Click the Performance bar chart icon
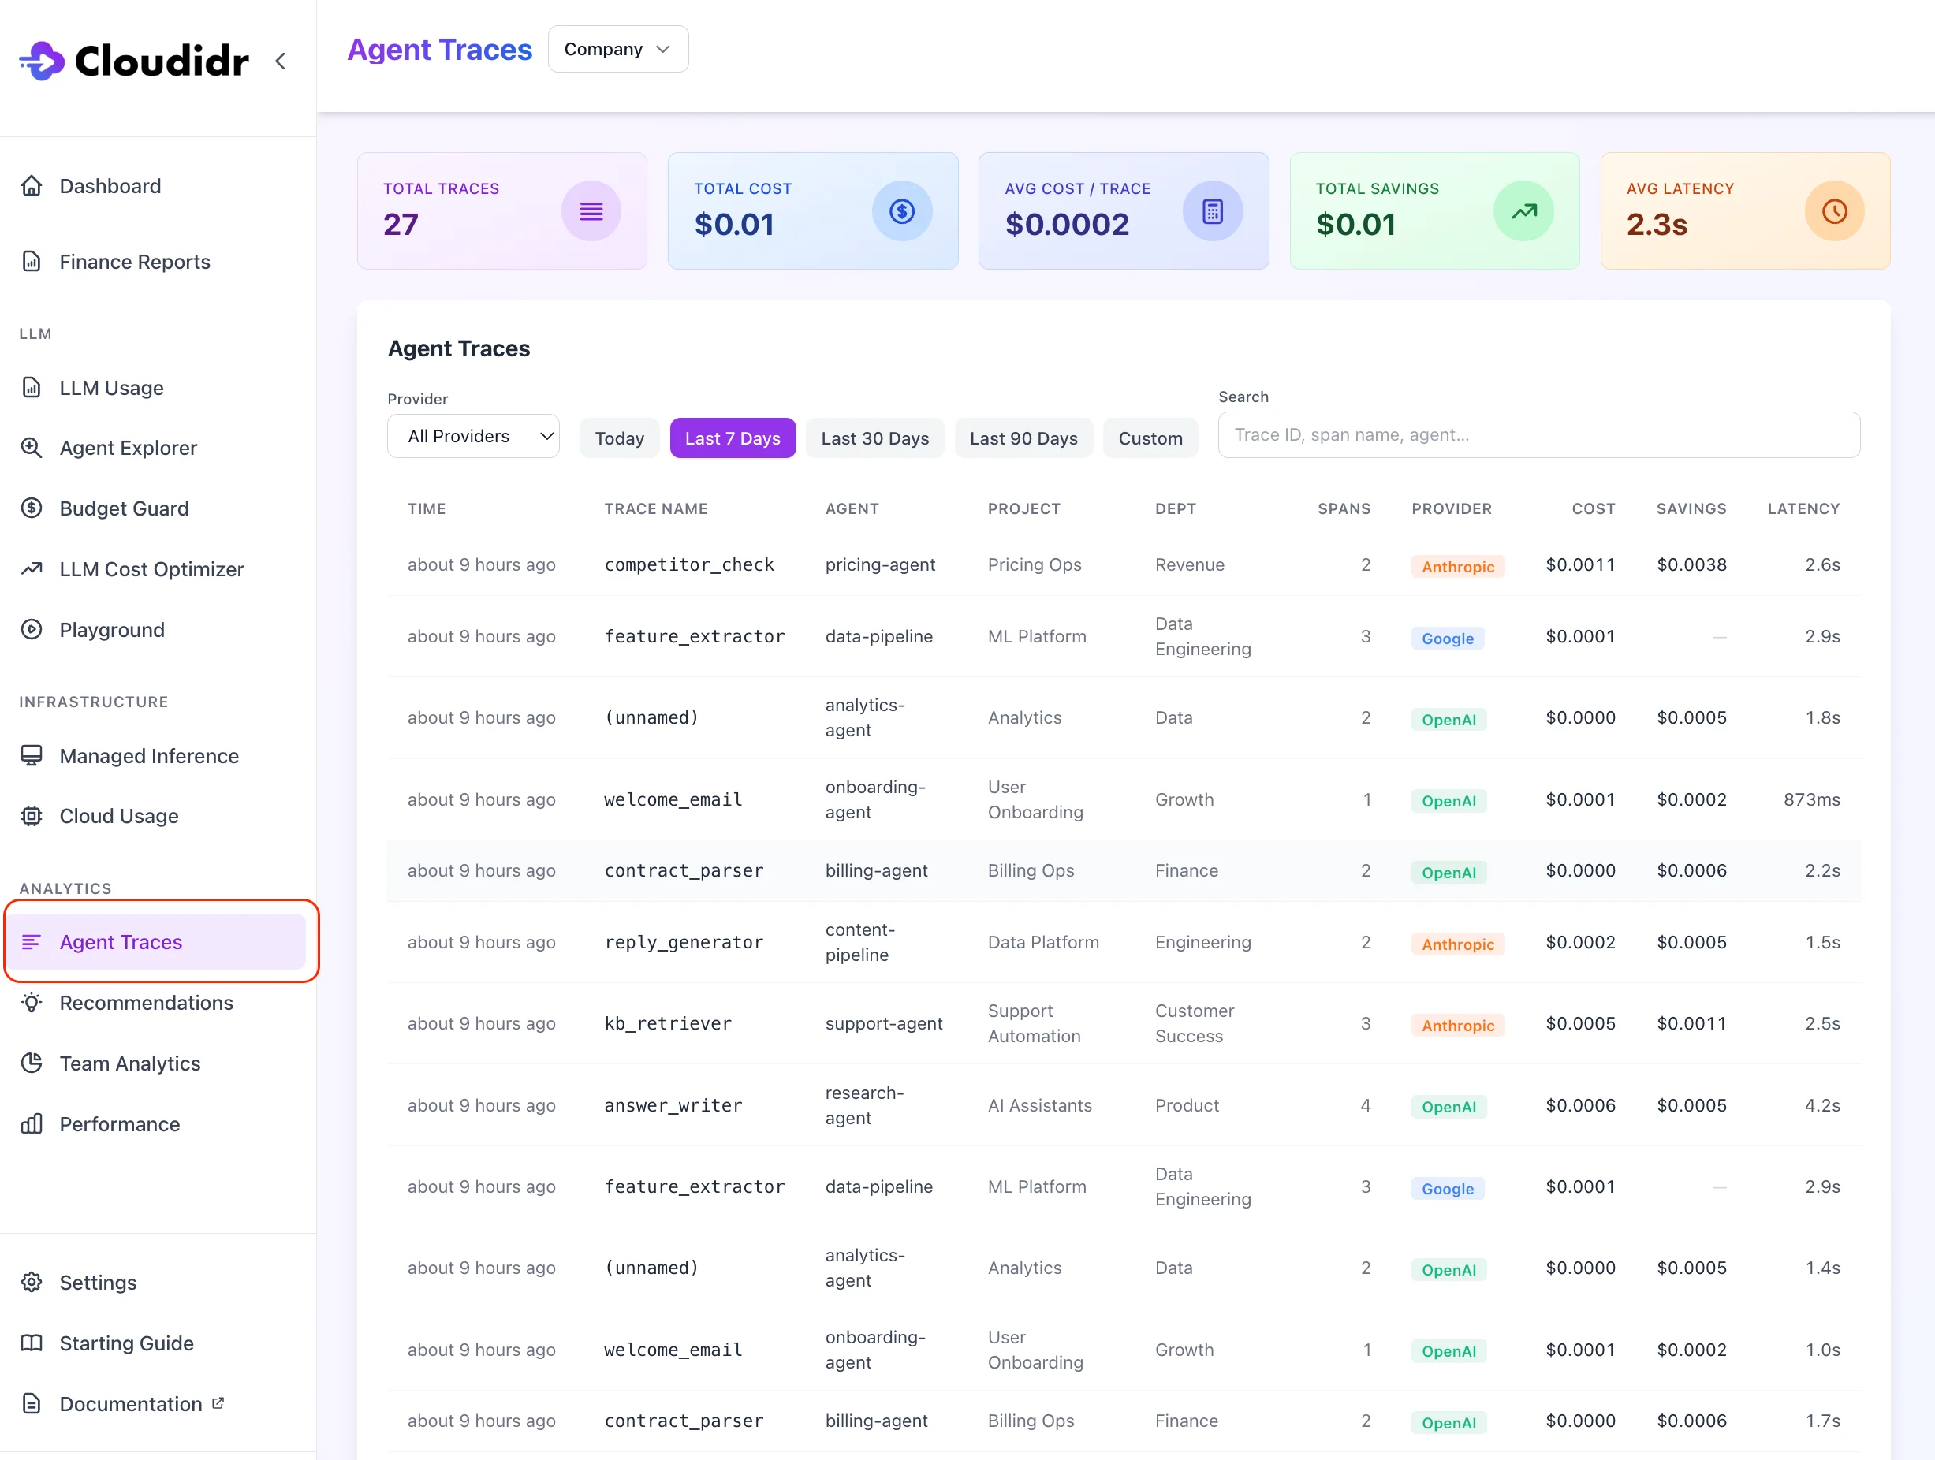Viewport: 1935px width, 1460px height. [32, 1124]
